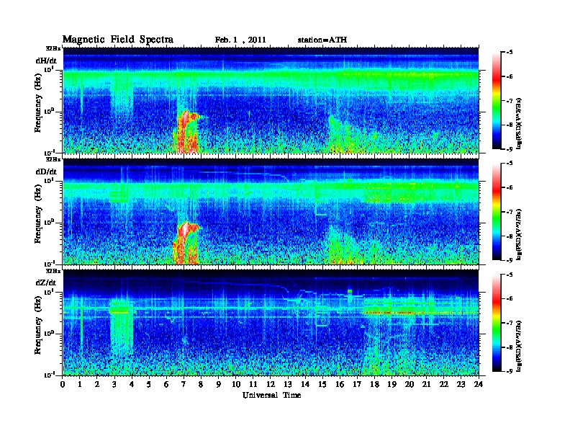570x441 pixels.
Task: Click the "24" Universal Time tick label
Action: tap(479, 385)
